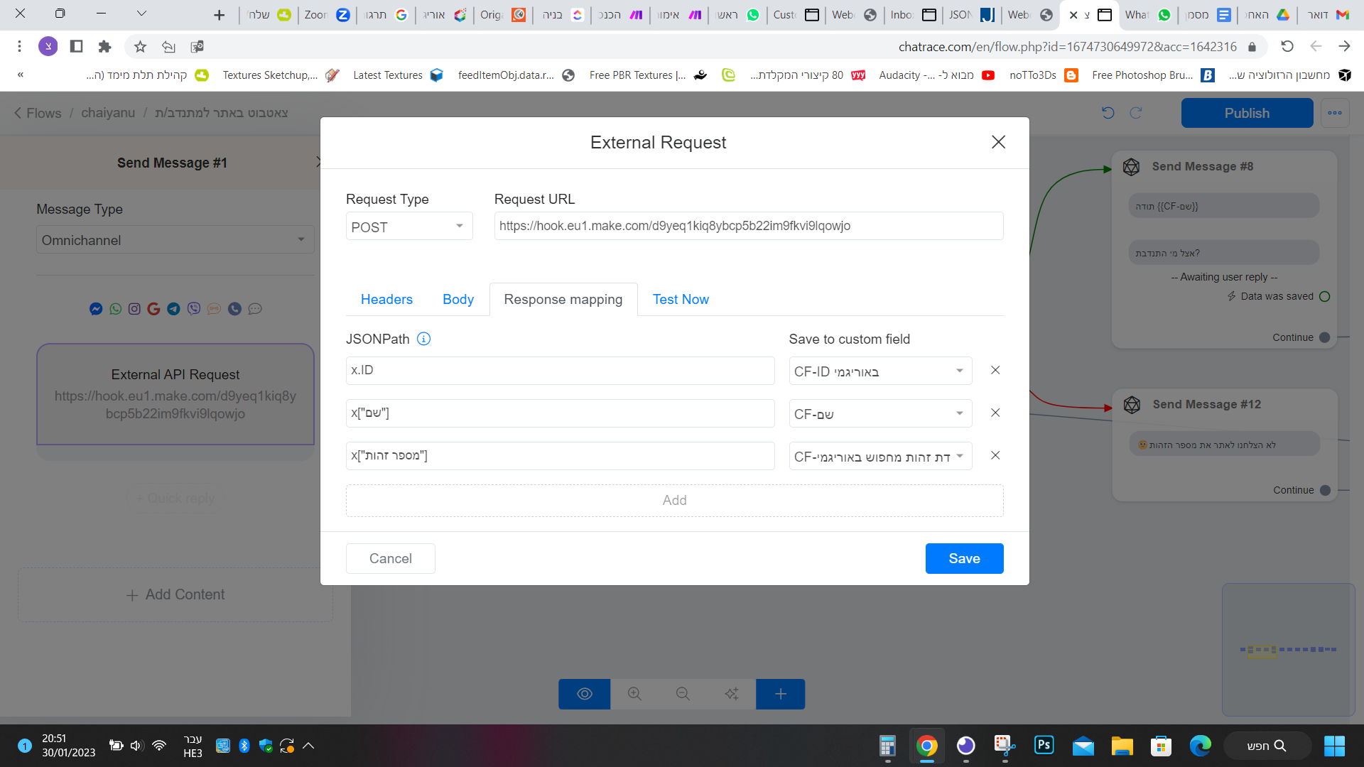
Task: Zoom in on the flow canvas
Action: (x=634, y=694)
